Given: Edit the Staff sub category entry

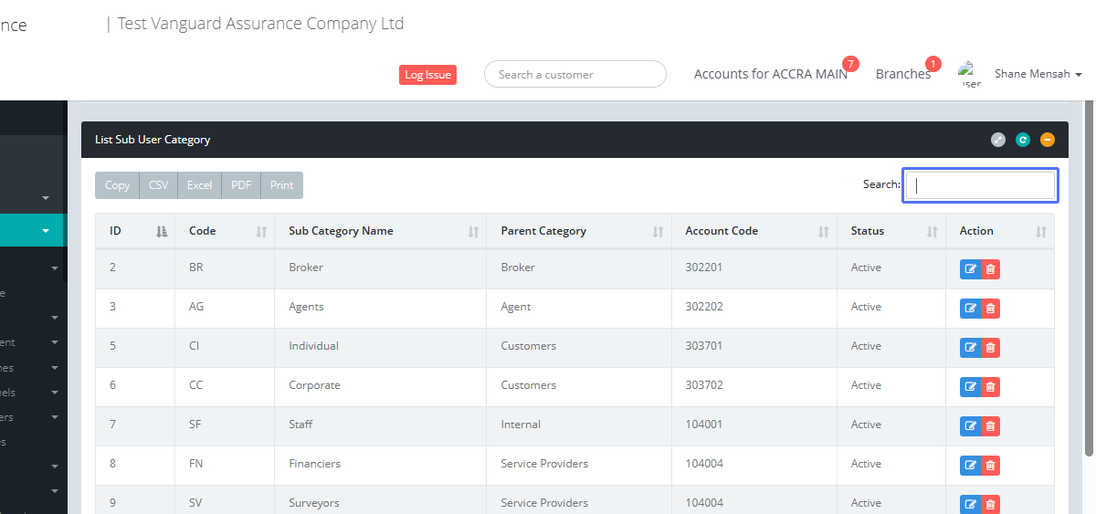Looking at the screenshot, I should [x=970, y=426].
